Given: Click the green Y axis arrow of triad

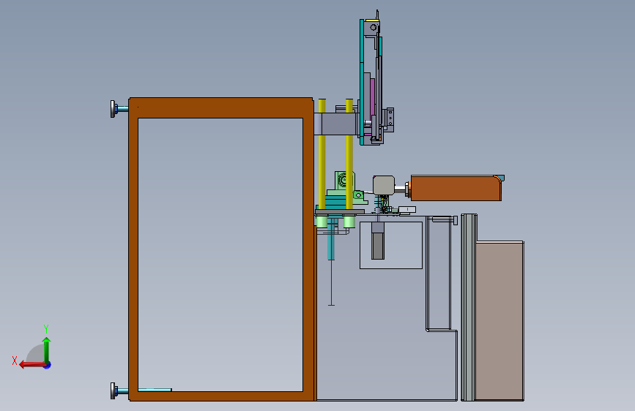Looking at the screenshot, I should point(47,350).
